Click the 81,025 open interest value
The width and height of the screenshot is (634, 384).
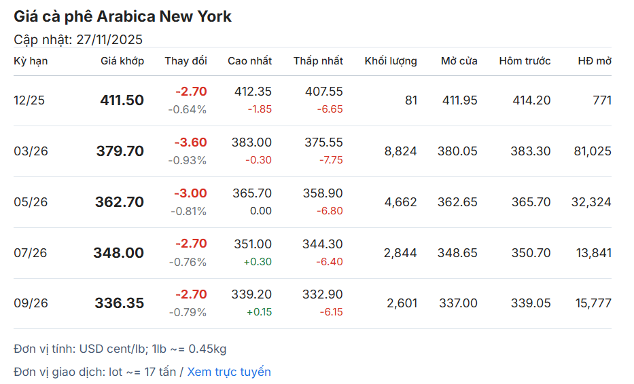click(591, 151)
